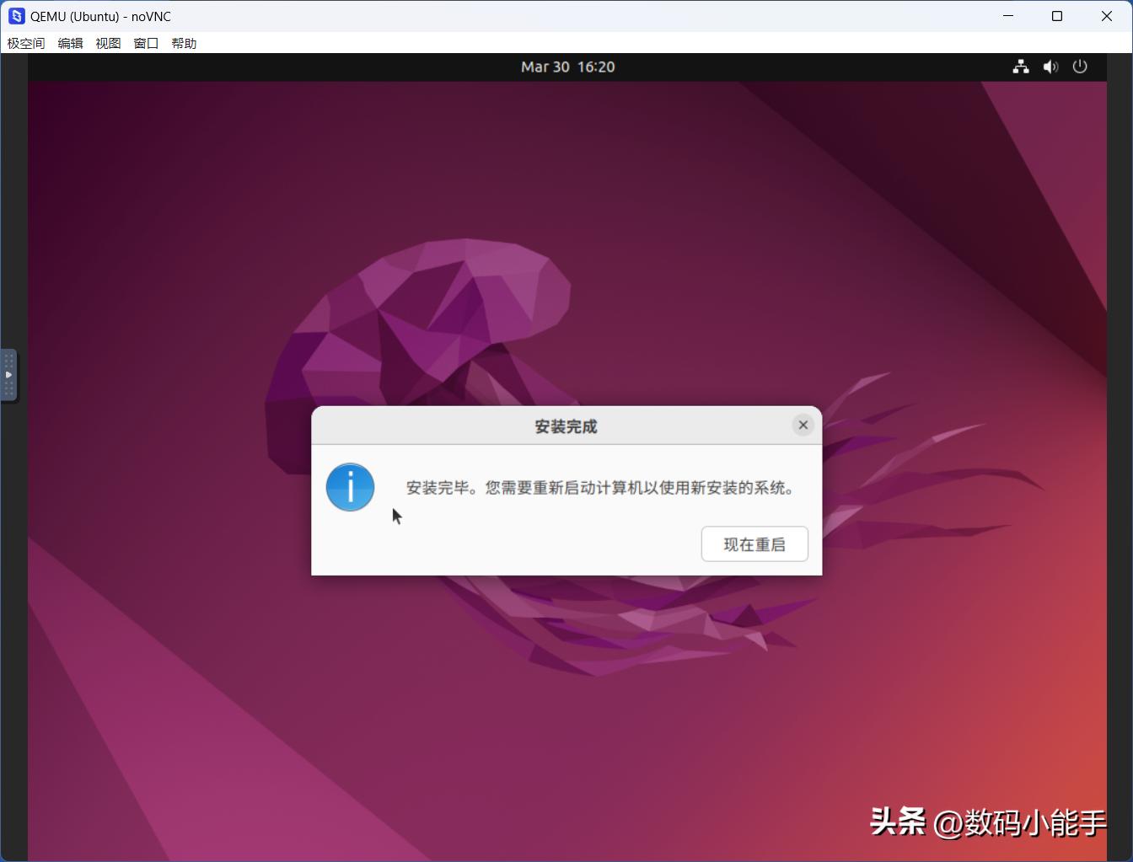This screenshot has width=1133, height=862.
Task: Expand the noVNC side control panel handle
Action: coord(8,375)
